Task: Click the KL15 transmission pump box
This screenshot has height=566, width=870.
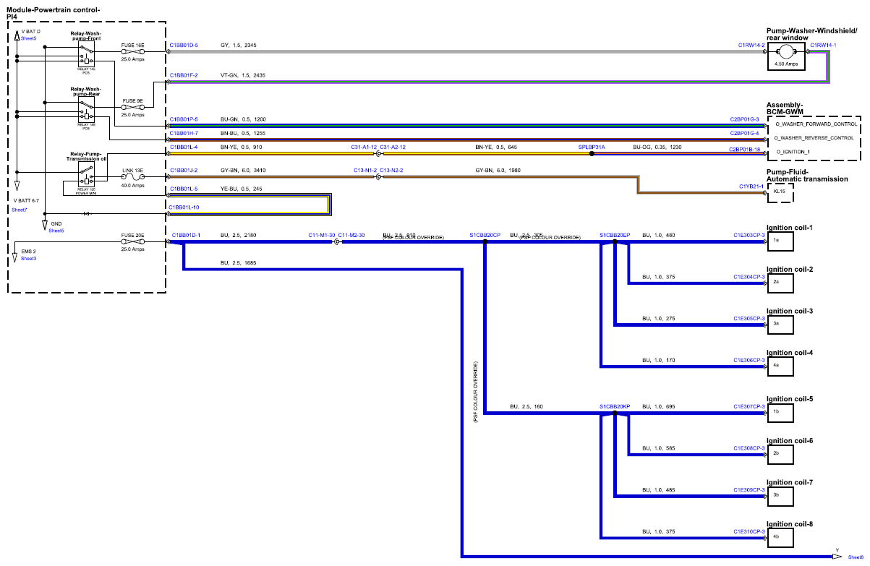Action: click(780, 193)
